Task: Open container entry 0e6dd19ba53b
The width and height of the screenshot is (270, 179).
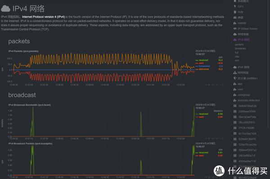Action: coord(247,106)
